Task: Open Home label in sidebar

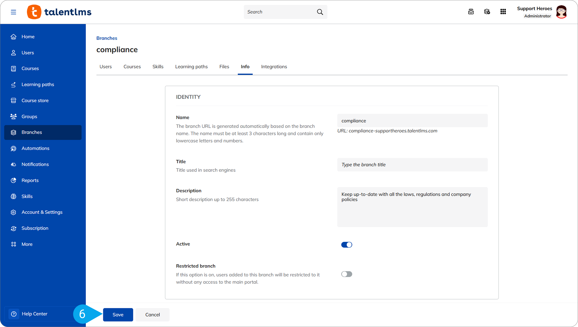Action: pyautogui.click(x=28, y=37)
